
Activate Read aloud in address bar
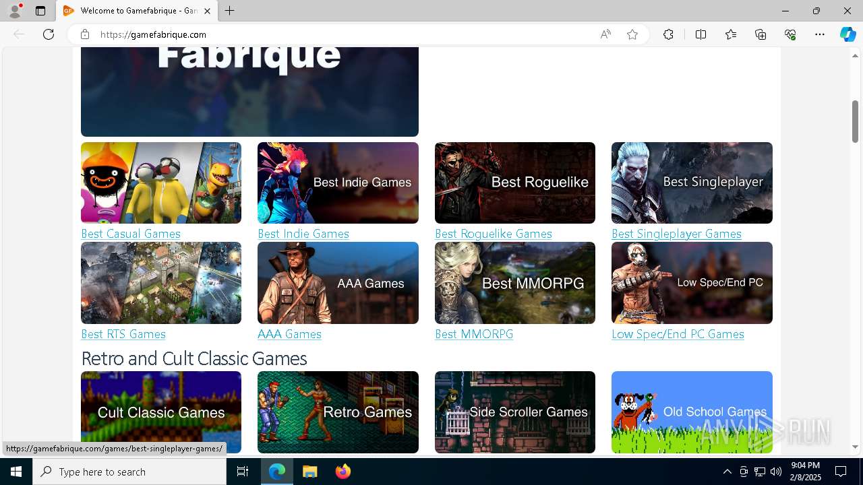pos(605,34)
